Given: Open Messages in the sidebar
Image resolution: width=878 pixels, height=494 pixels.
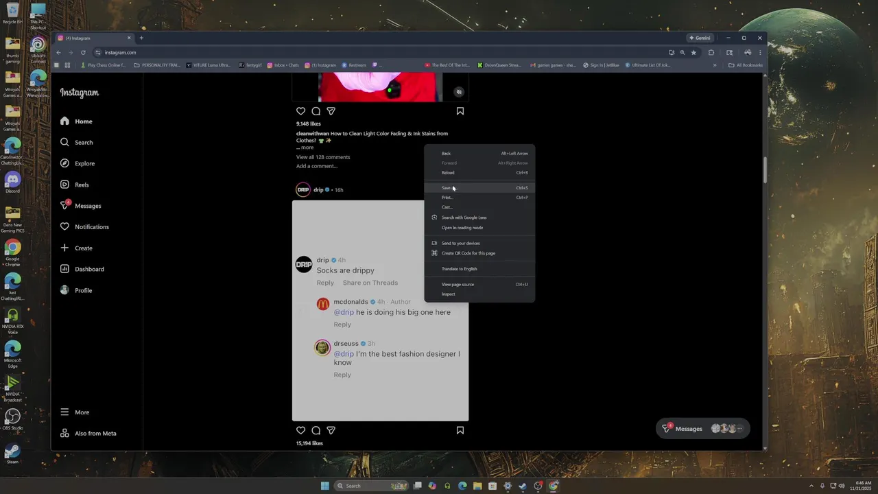Looking at the screenshot, I should tap(81, 206).
